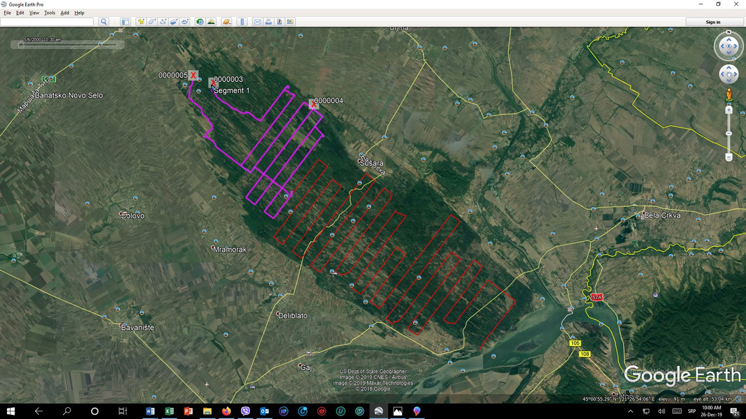The width and height of the screenshot is (746, 419).
Task: Open File Explorer from the taskbar
Action: [x=207, y=411]
